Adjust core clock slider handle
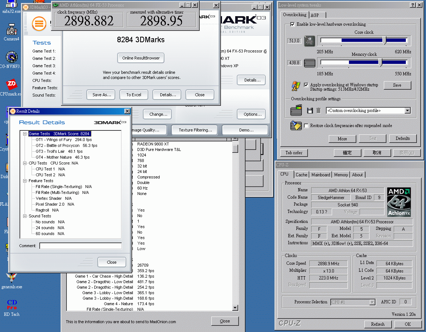 384,40
